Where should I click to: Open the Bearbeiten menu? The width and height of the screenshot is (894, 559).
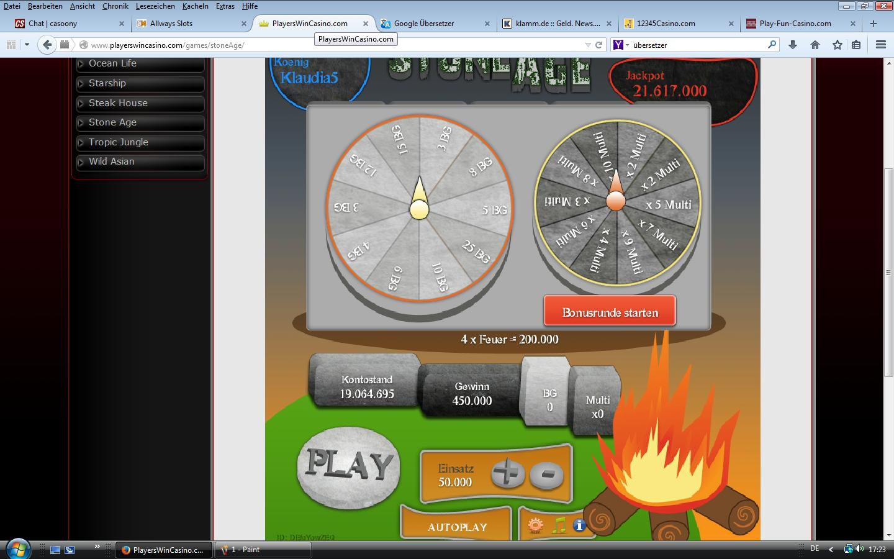tap(45, 6)
